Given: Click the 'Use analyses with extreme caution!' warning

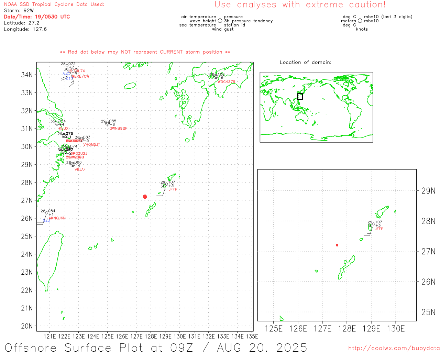Looking at the screenshot, I should tap(300, 4).
